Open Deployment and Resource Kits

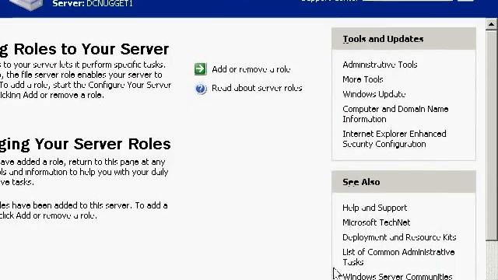pyautogui.click(x=399, y=237)
